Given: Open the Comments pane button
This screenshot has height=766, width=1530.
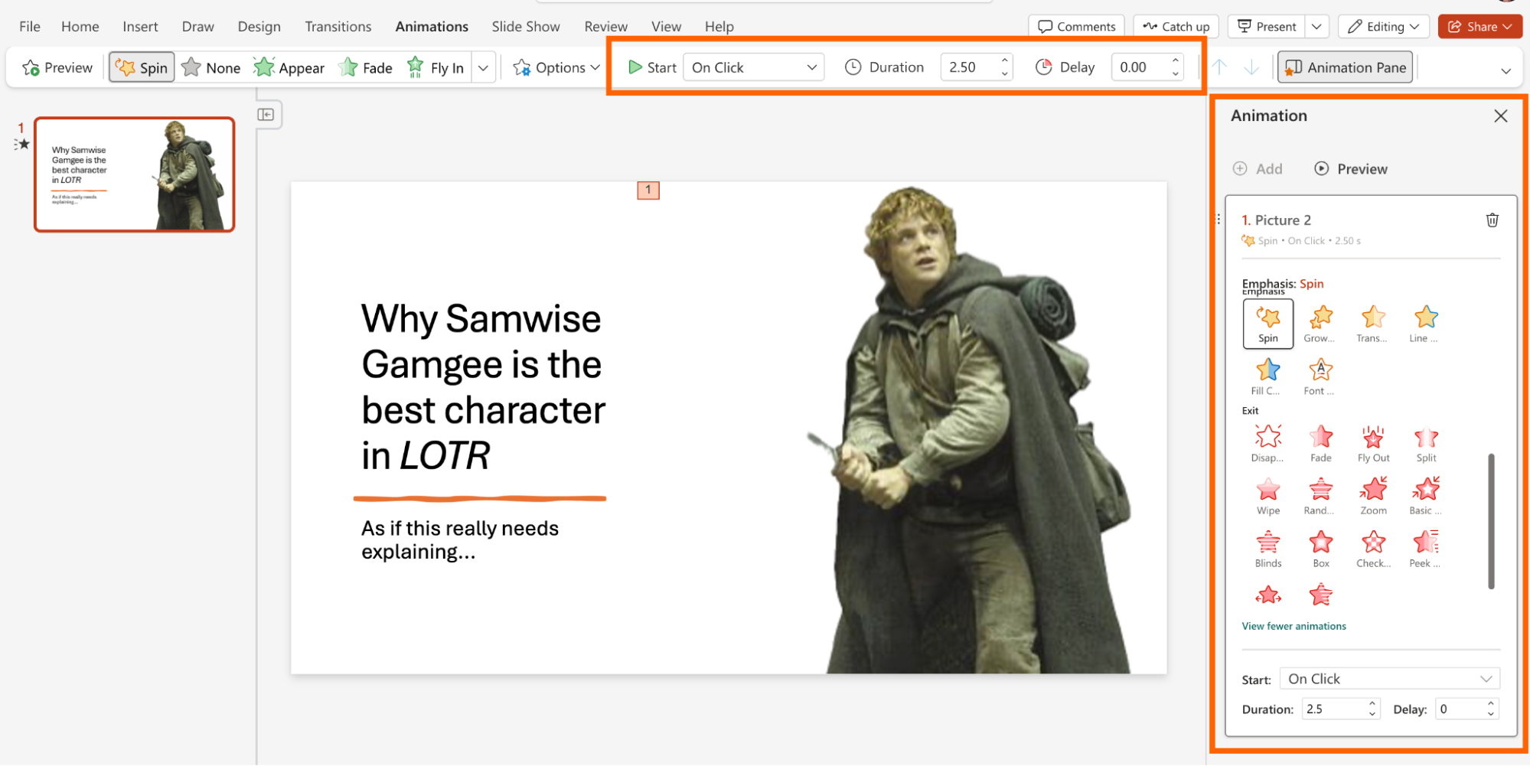Looking at the screenshot, I should click(x=1076, y=27).
